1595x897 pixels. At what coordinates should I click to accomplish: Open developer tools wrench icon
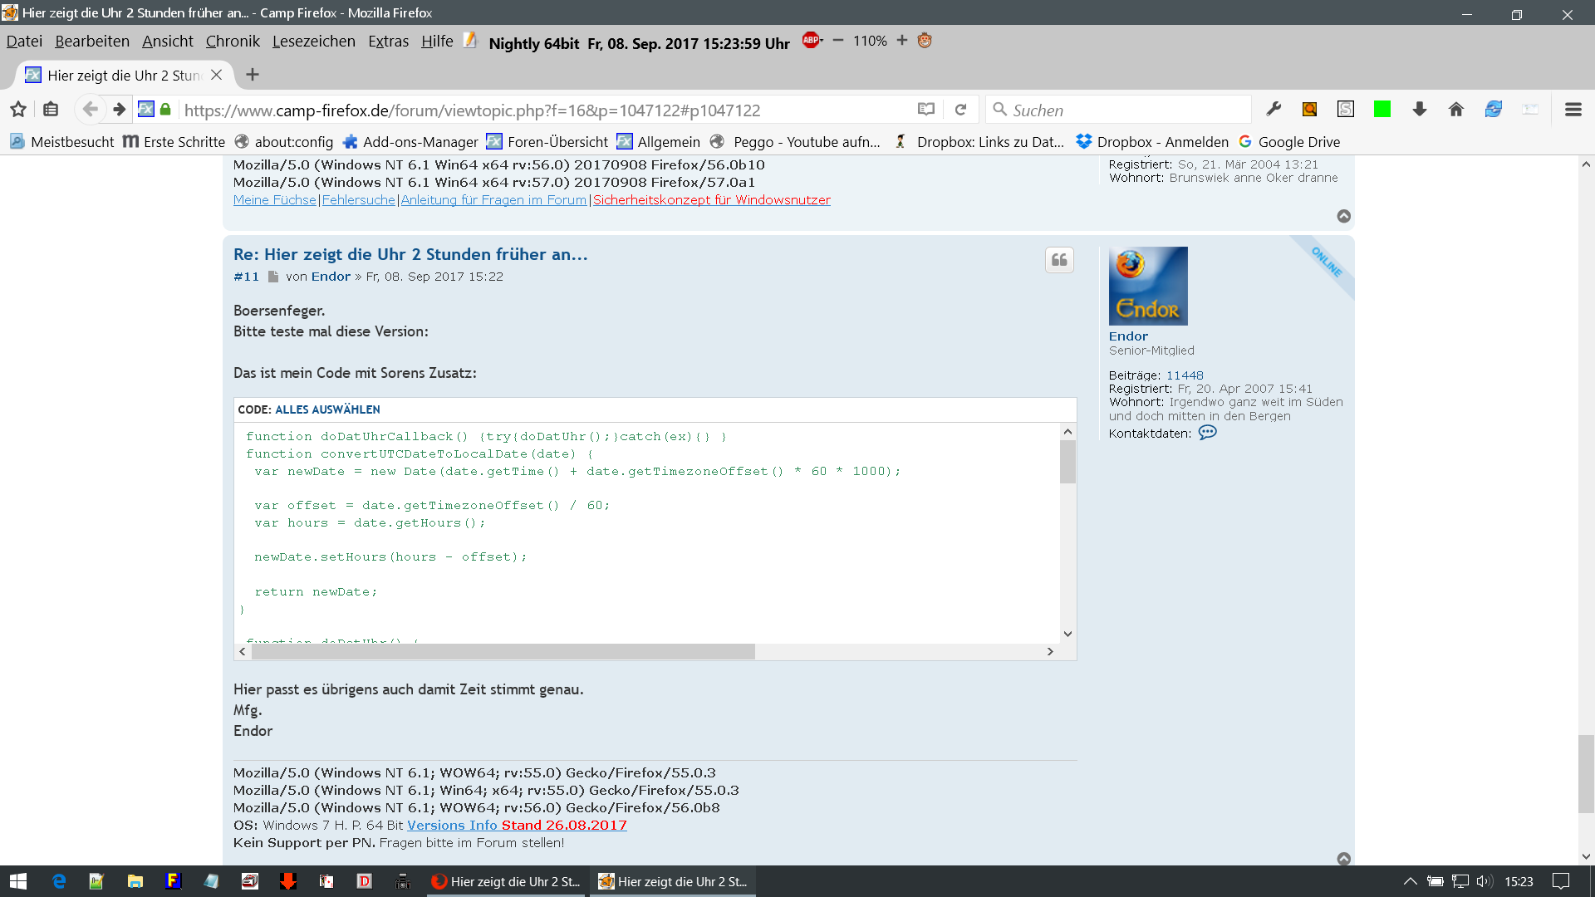pos(1274,109)
